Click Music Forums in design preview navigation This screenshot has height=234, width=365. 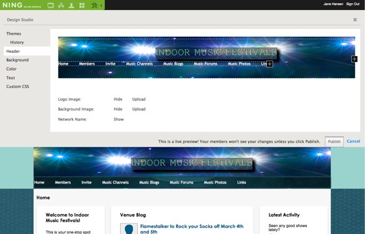pyautogui.click(x=205, y=64)
